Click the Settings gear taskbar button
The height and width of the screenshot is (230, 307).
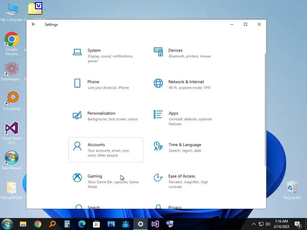click(140, 224)
